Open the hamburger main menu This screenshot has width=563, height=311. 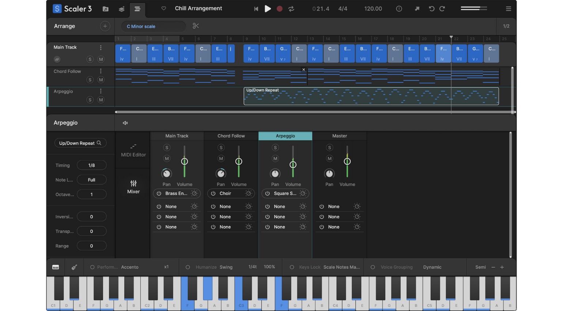pyautogui.click(x=508, y=9)
